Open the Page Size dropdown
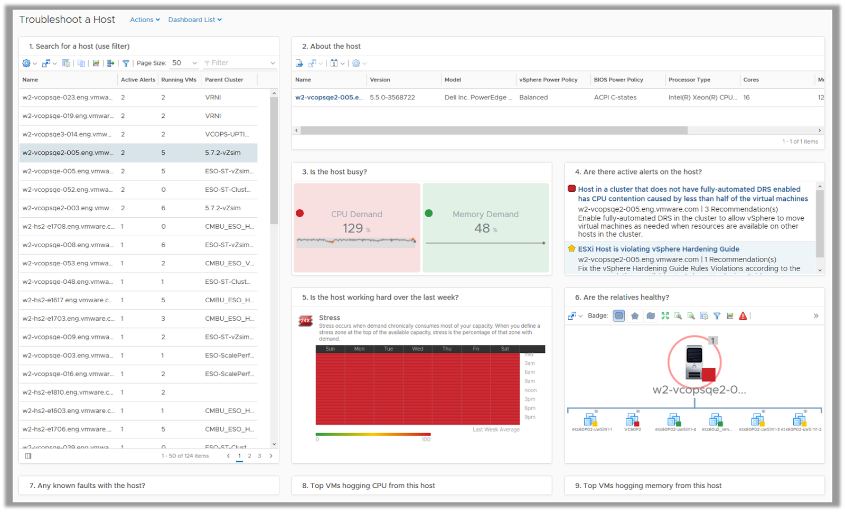 [x=184, y=63]
